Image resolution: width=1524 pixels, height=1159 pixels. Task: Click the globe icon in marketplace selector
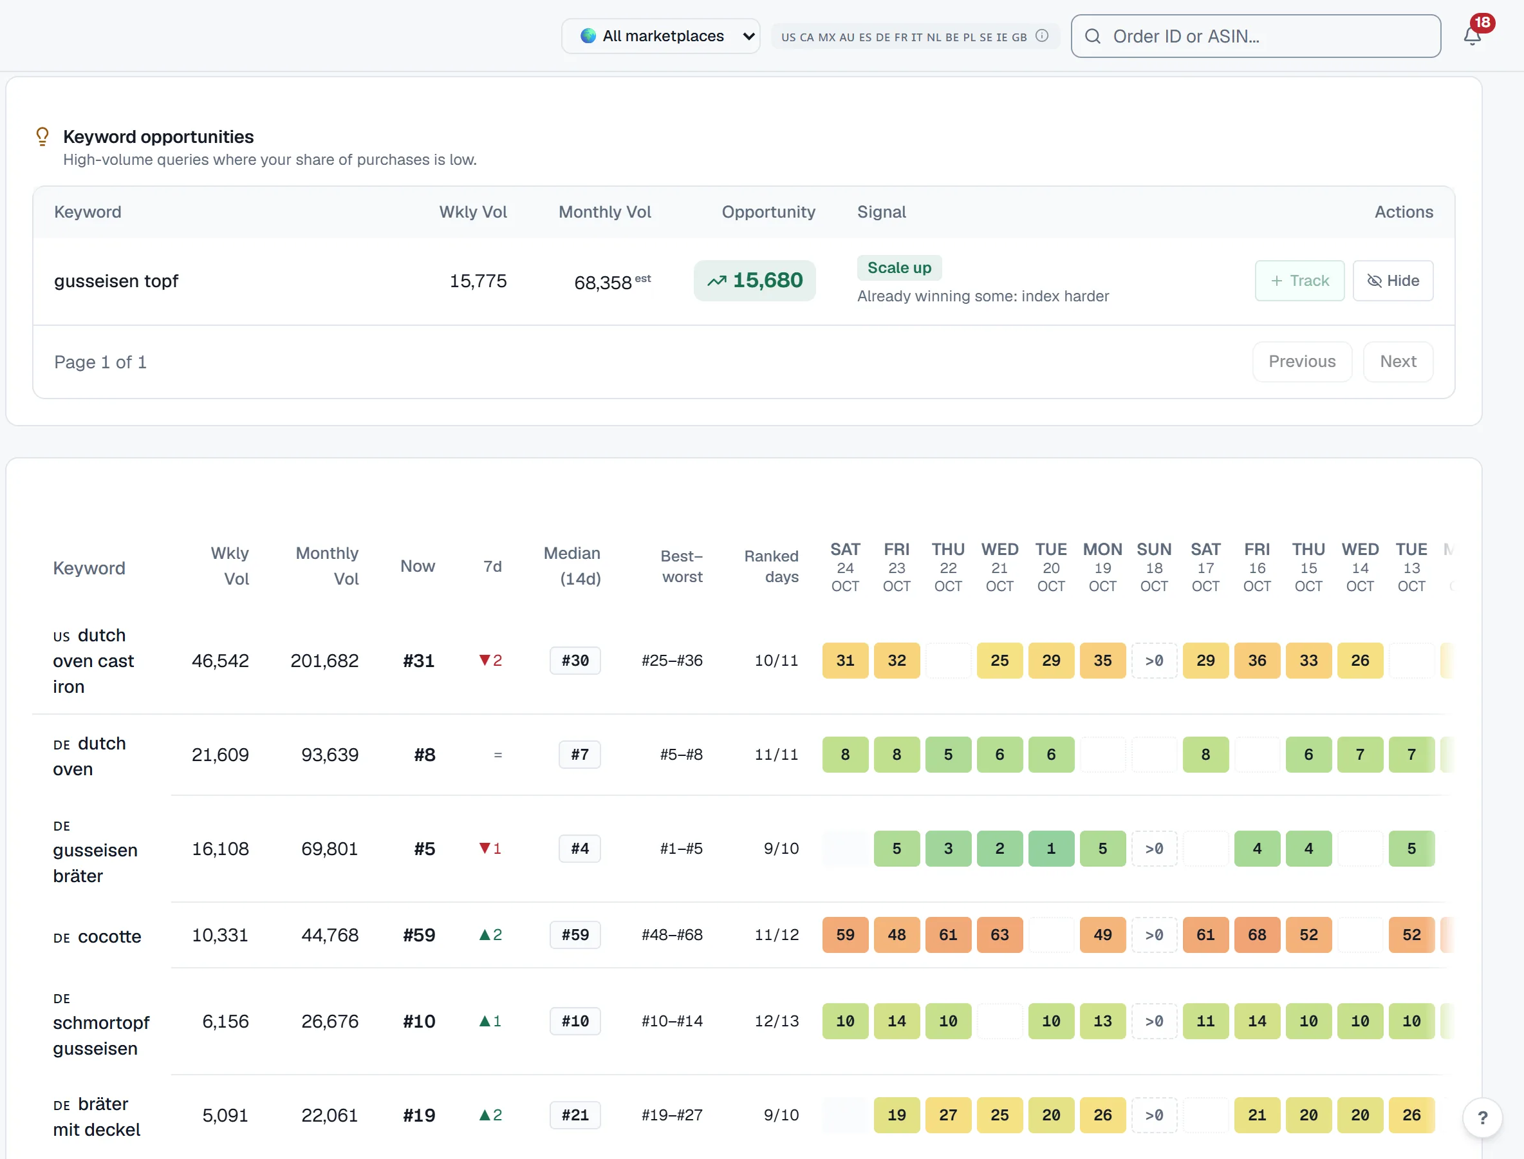[x=588, y=36]
